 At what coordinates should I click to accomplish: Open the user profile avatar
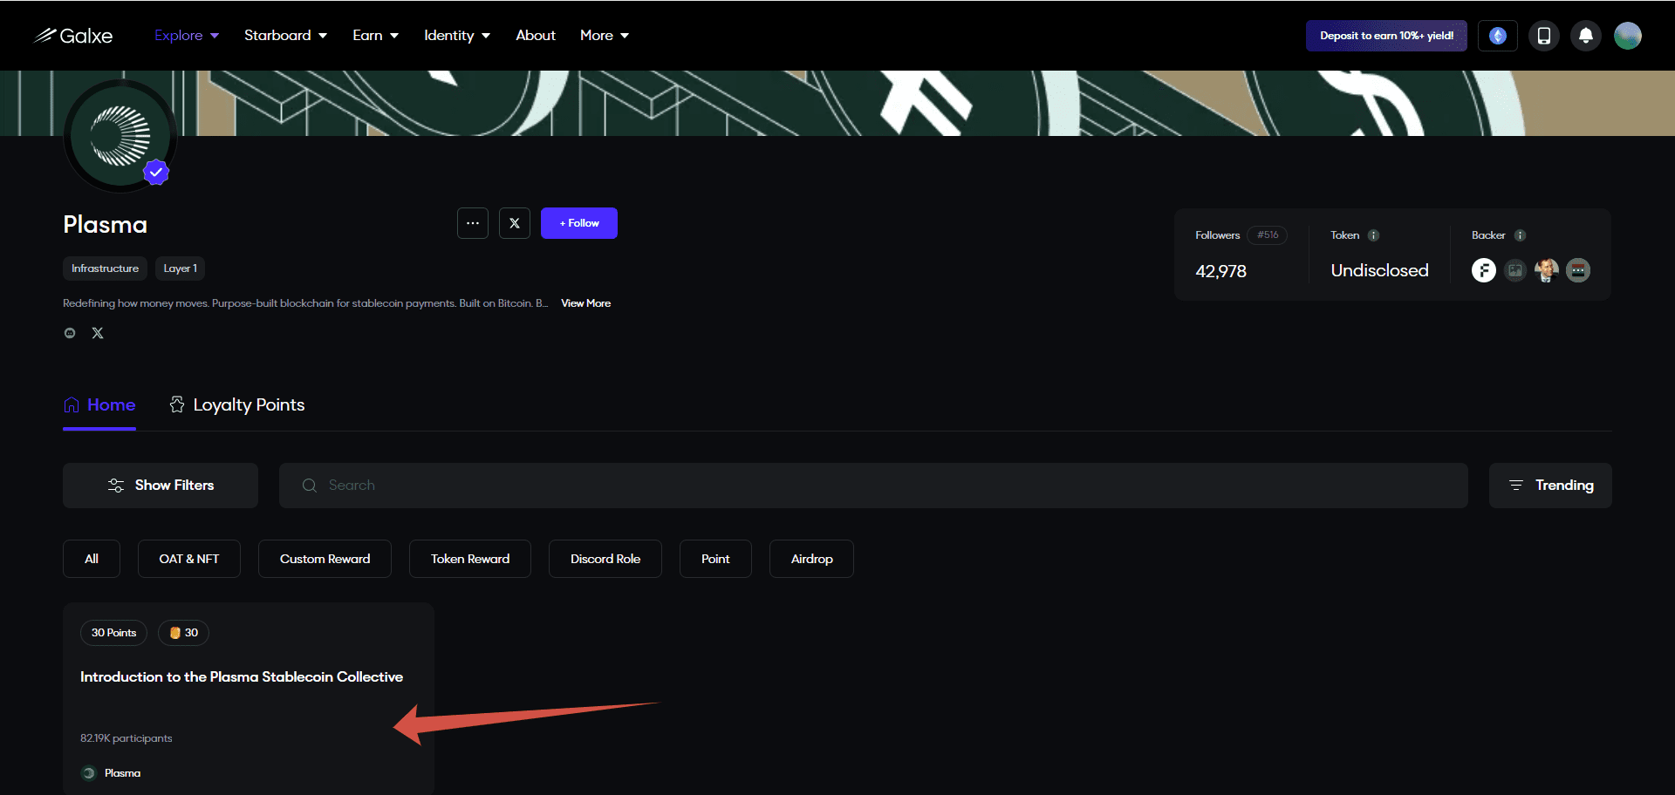[x=1627, y=36]
